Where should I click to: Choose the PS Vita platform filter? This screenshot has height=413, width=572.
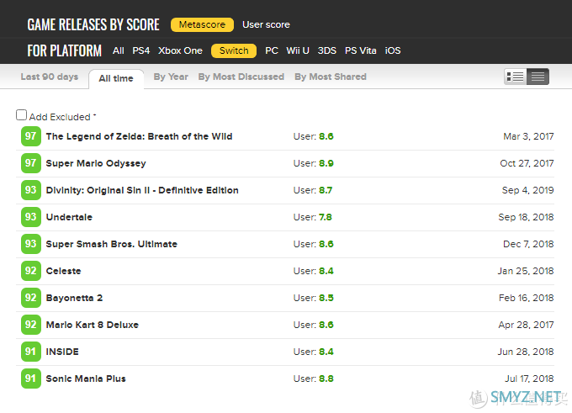pos(360,50)
